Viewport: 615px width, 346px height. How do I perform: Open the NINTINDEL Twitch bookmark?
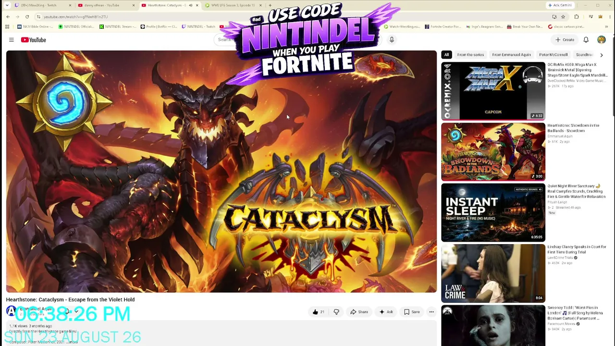click(199, 27)
